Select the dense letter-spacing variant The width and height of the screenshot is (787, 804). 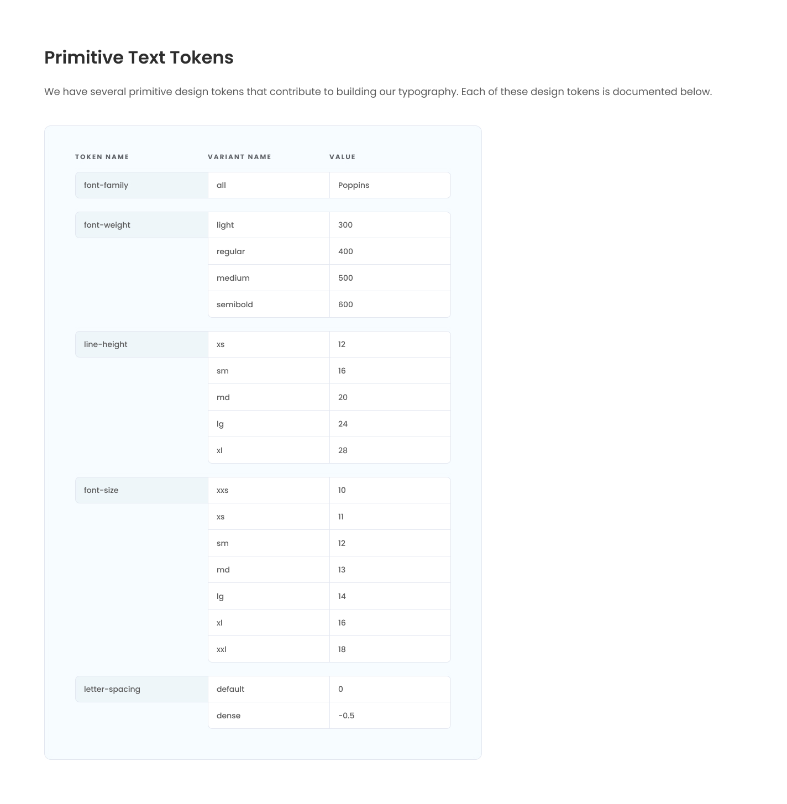(269, 716)
